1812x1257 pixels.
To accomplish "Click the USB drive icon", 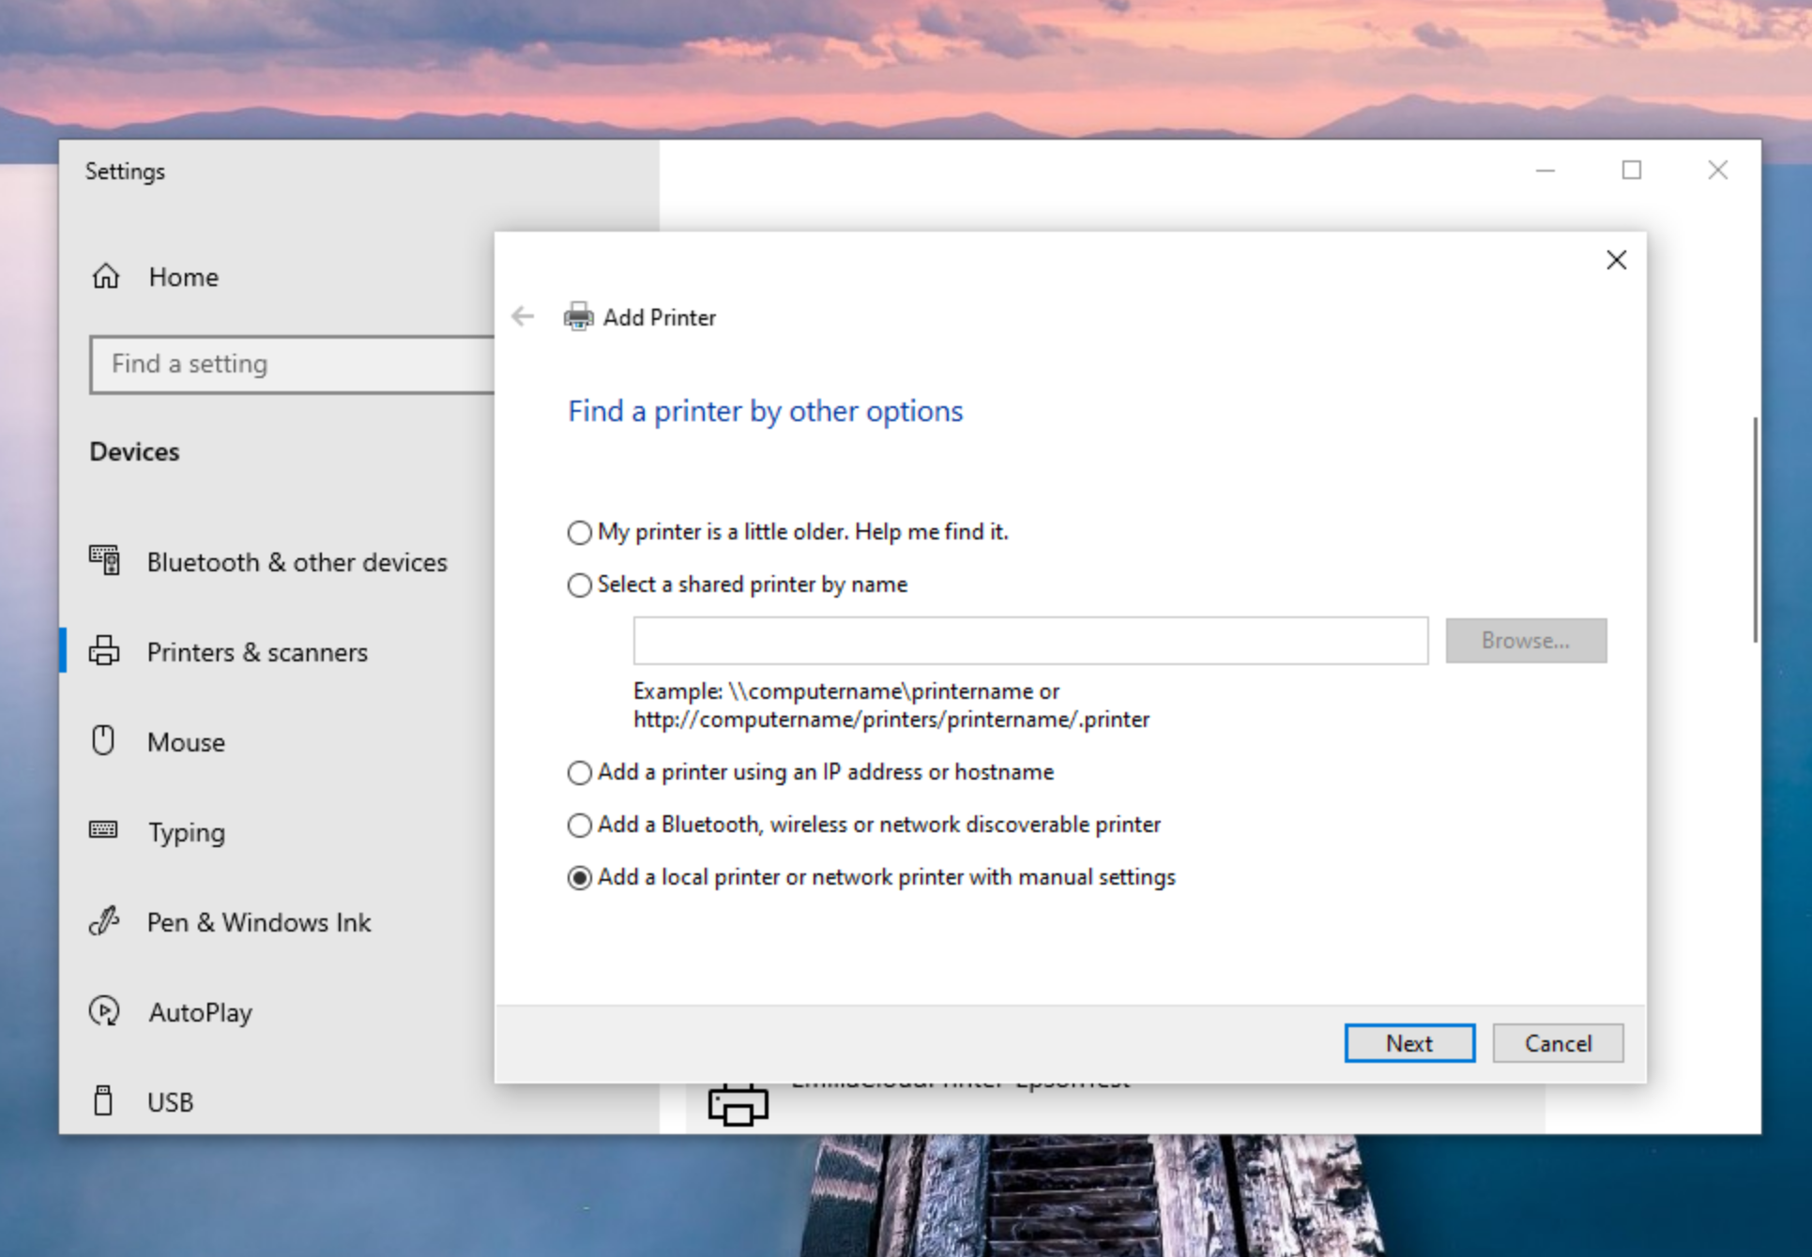I will tap(103, 1100).
